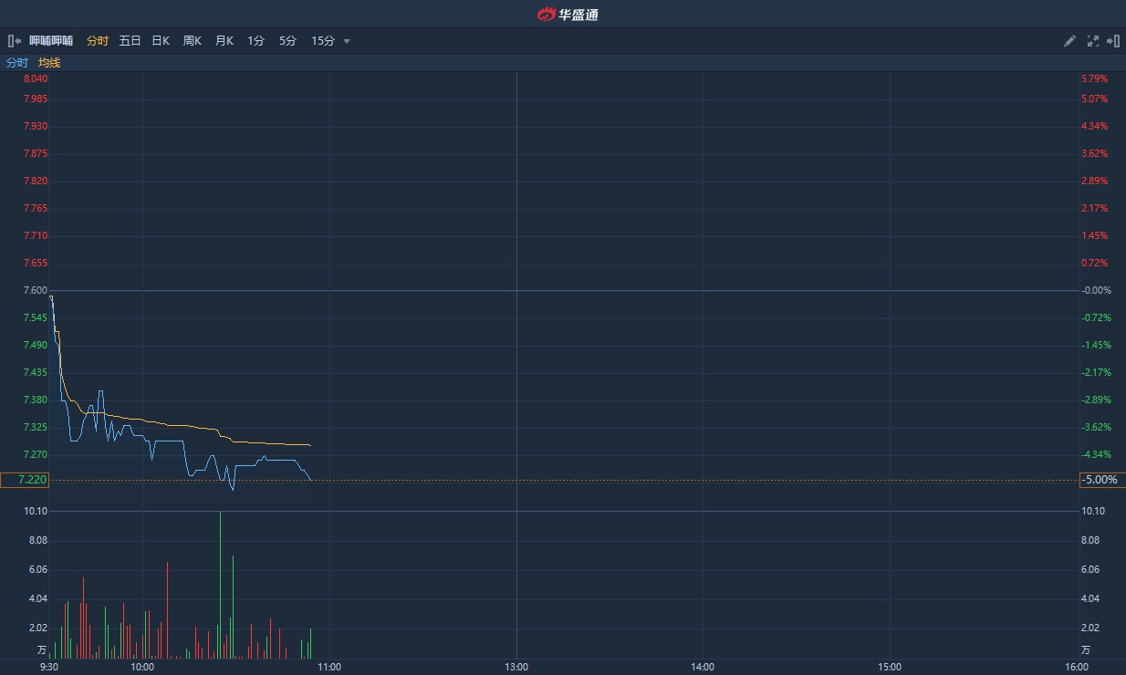The height and width of the screenshot is (675, 1126).
Task: Click the 11:00 time axis marker
Action: click(329, 667)
